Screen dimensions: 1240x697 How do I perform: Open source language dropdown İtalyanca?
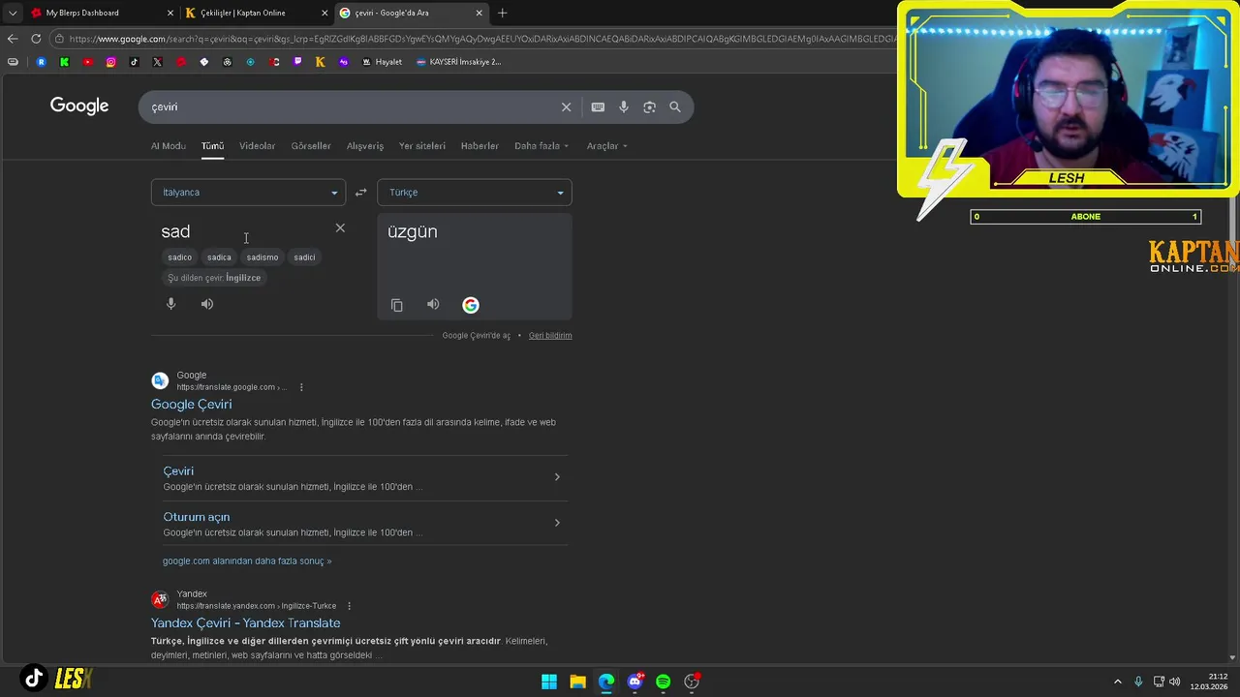click(248, 193)
